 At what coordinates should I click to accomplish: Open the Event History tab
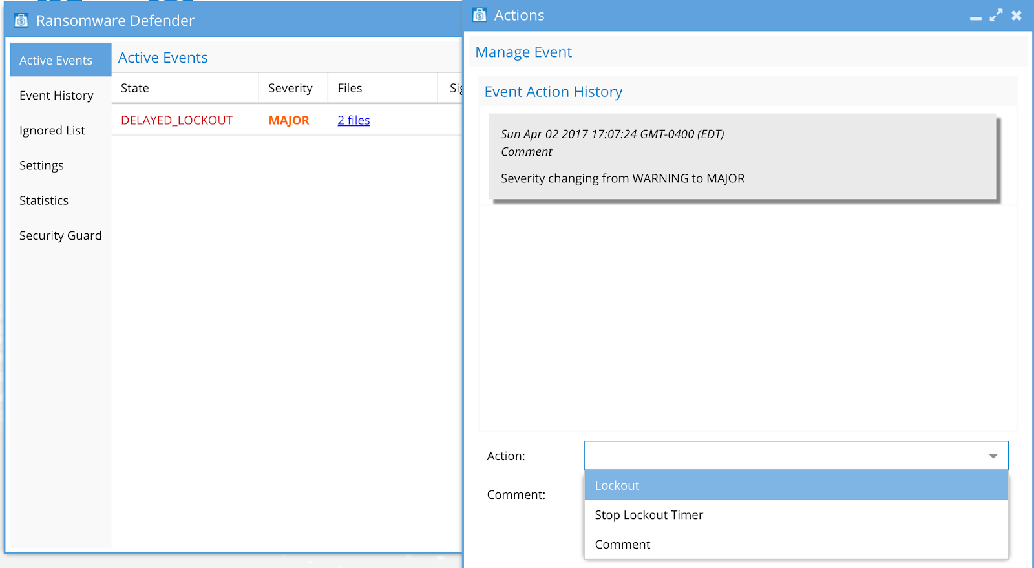coord(61,95)
